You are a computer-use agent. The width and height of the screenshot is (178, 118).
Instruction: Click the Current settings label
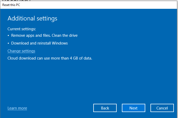point(22,29)
